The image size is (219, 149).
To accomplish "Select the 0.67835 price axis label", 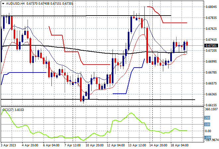I will click(x=211, y=18).
